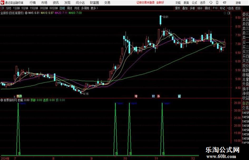Click the headset customer service icon
The height and width of the screenshot is (160, 249).
point(211,3)
